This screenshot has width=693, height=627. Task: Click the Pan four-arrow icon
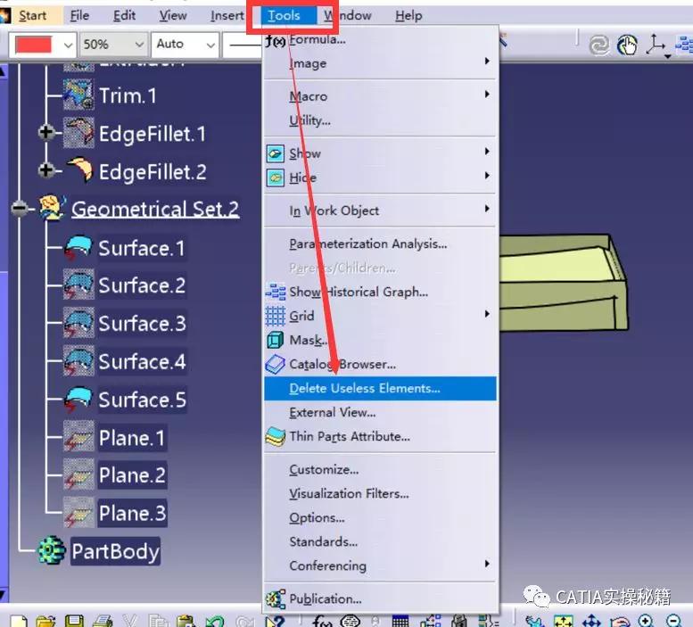591,621
